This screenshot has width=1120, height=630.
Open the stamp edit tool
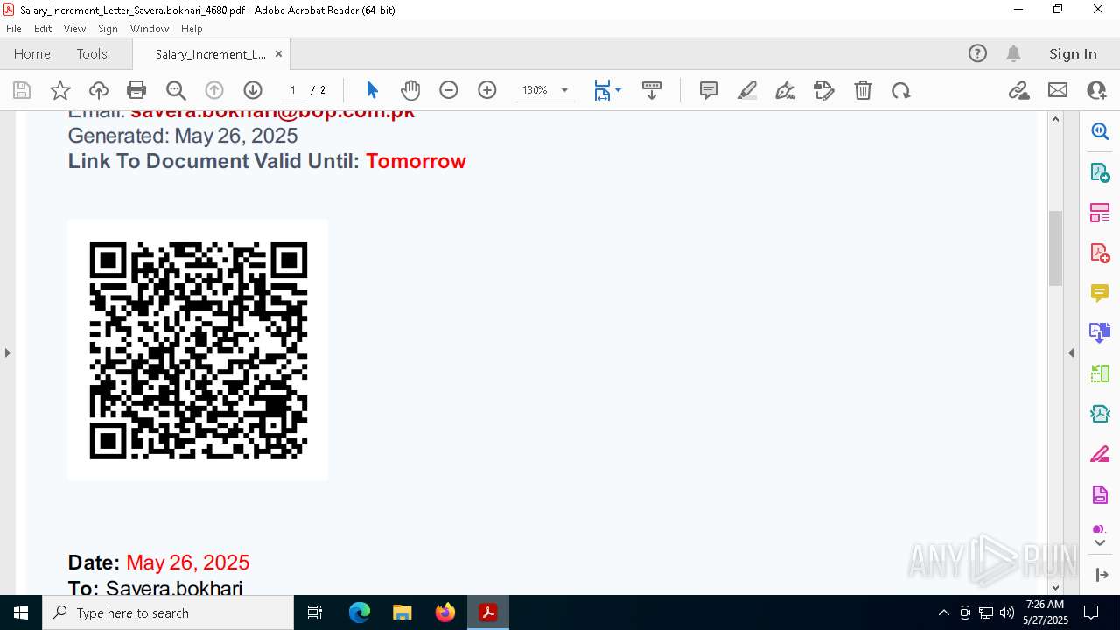coord(824,90)
